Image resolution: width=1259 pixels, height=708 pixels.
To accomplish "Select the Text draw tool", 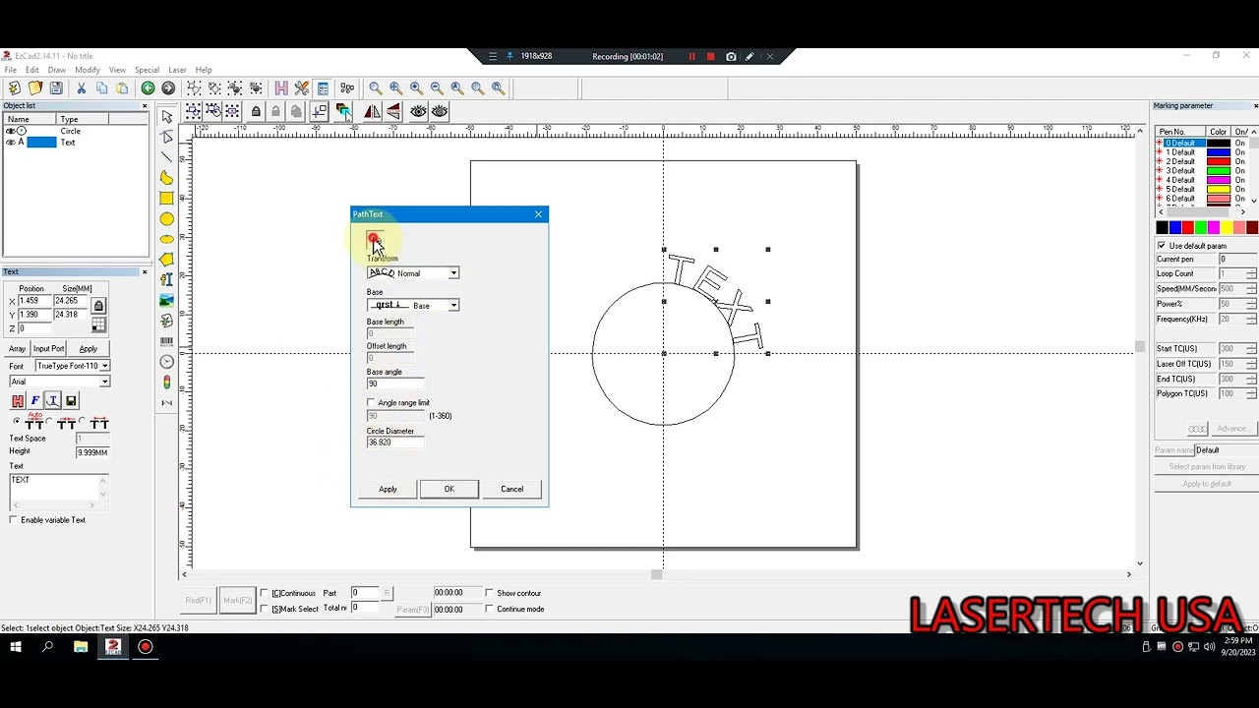I will 166,280.
